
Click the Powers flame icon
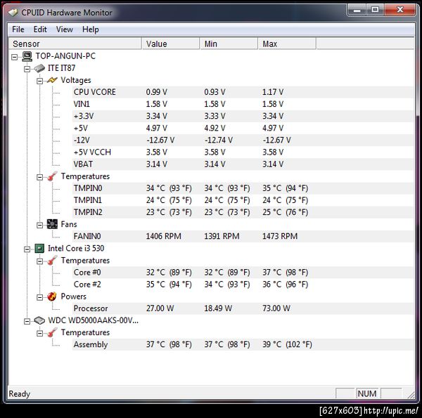(x=52, y=296)
